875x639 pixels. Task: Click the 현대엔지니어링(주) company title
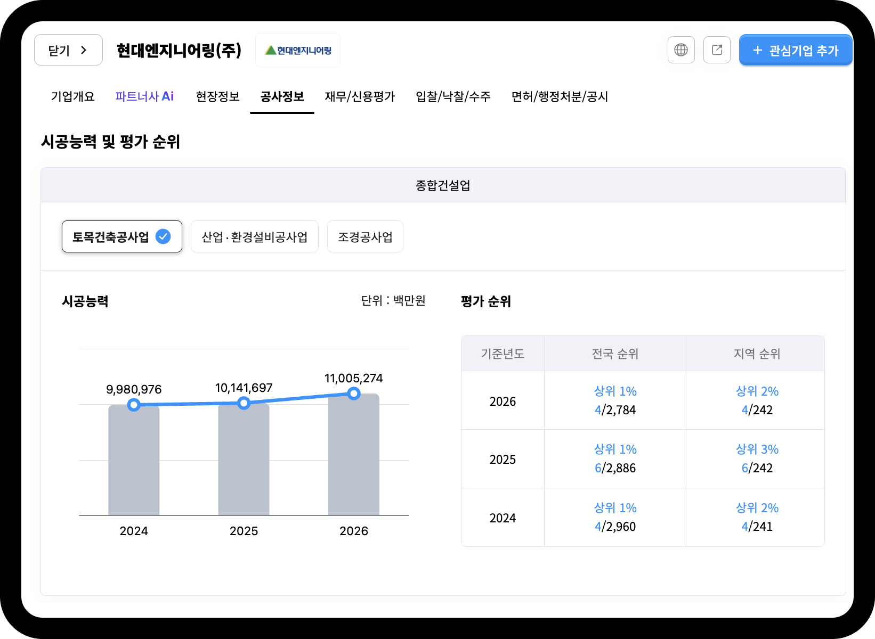click(179, 51)
